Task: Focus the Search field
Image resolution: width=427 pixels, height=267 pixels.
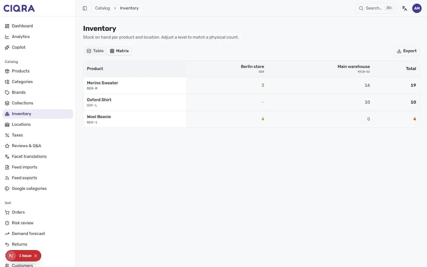Action: (x=376, y=8)
